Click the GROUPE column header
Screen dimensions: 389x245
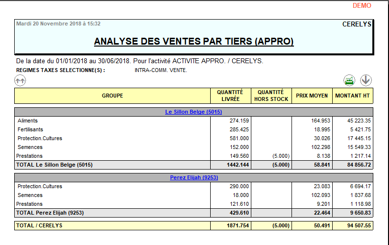(112, 96)
